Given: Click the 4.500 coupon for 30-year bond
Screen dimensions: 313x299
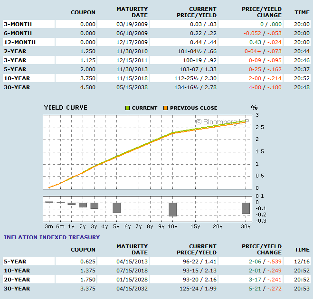Looking at the screenshot, I should click(87, 87).
